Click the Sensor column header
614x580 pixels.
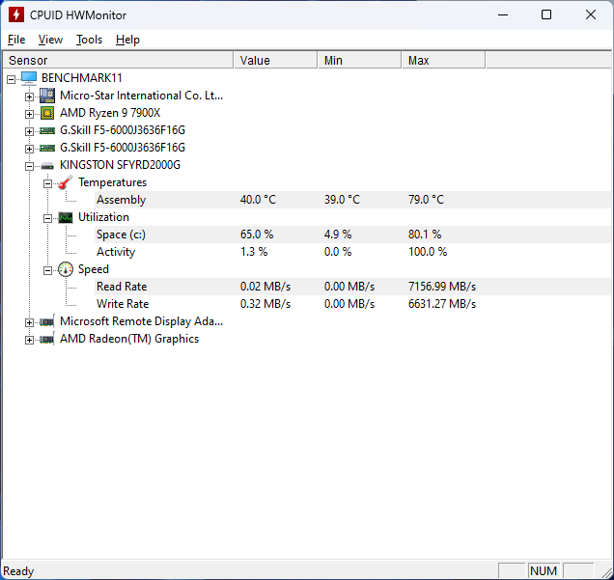[118, 60]
